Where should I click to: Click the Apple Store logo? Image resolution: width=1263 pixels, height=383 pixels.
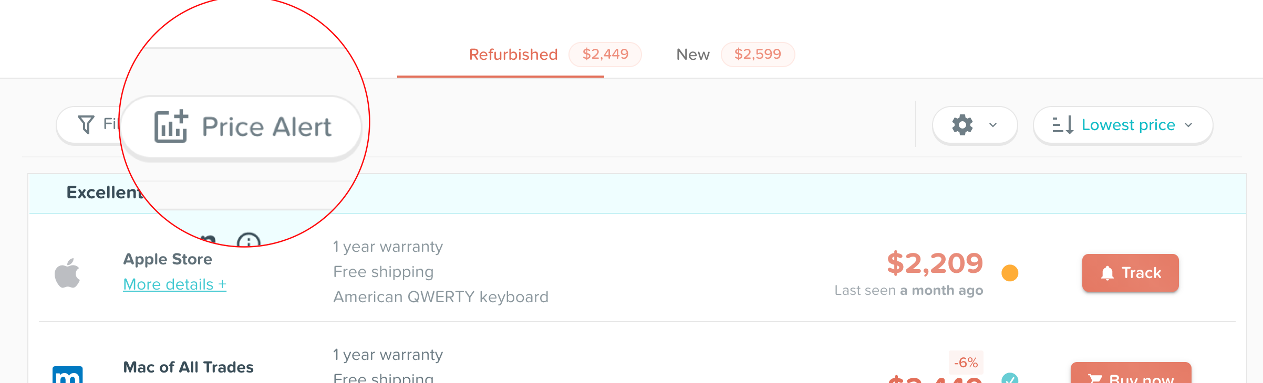pyautogui.click(x=68, y=273)
